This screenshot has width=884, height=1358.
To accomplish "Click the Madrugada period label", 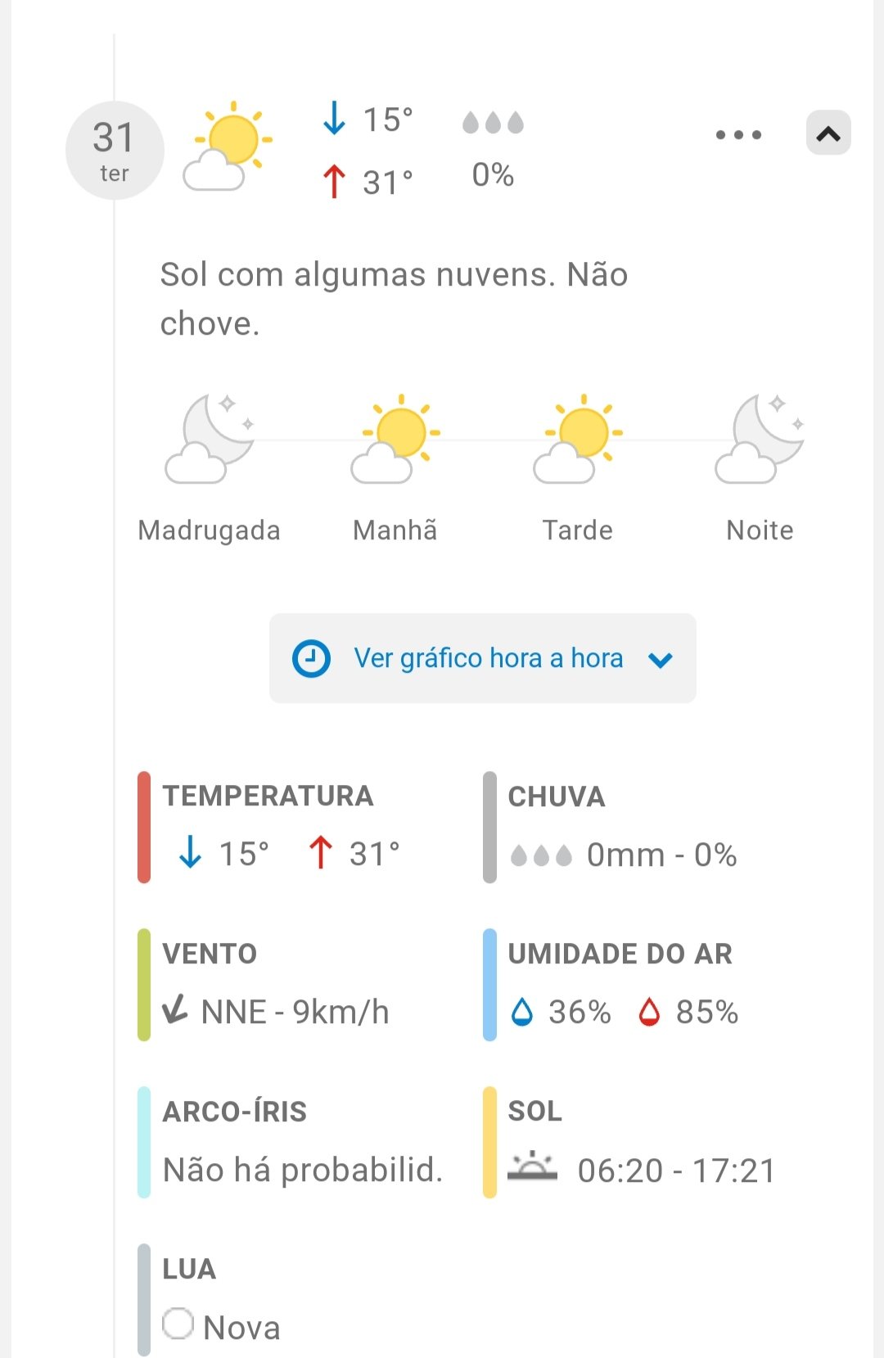I will click(210, 530).
